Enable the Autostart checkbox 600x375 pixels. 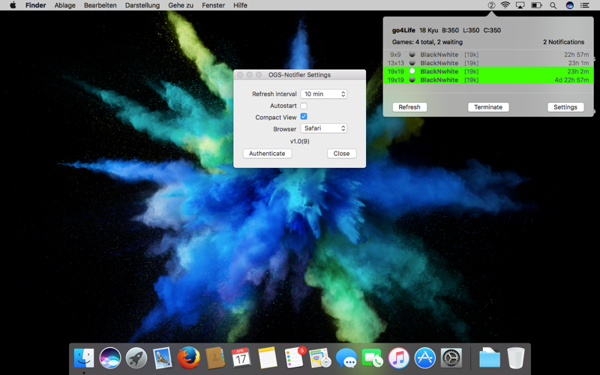point(304,106)
